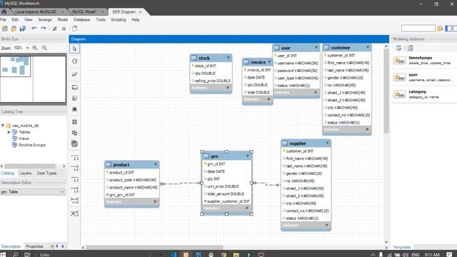457x257 pixels.
Task: Select the Routine Groups tree item
Action: click(x=32, y=145)
